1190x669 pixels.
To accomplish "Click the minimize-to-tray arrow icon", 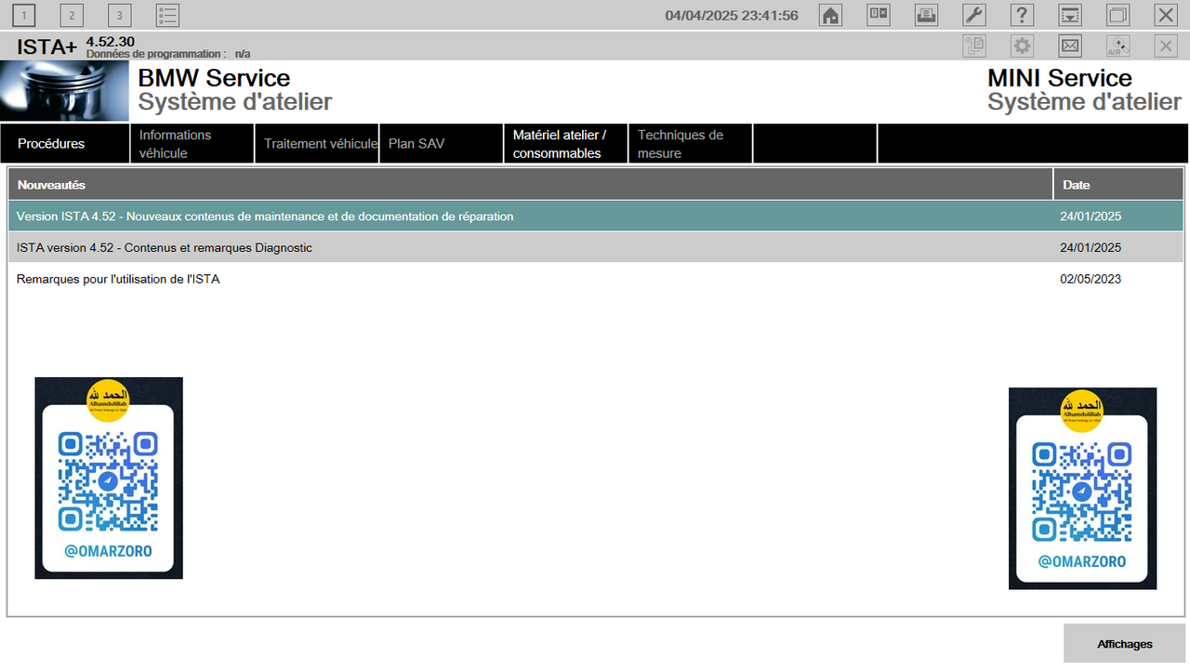I will [x=1070, y=15].
